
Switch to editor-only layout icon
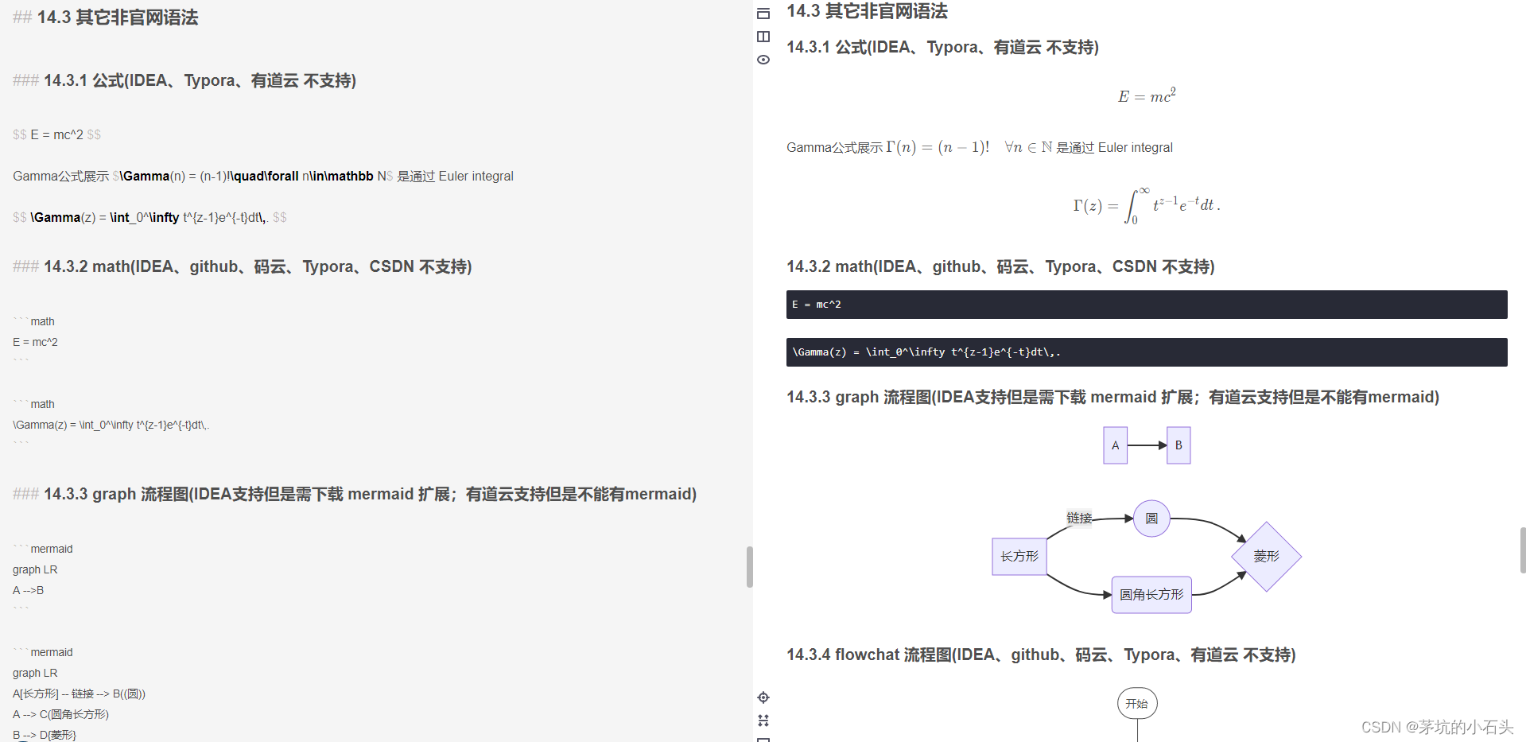[763, 14]
